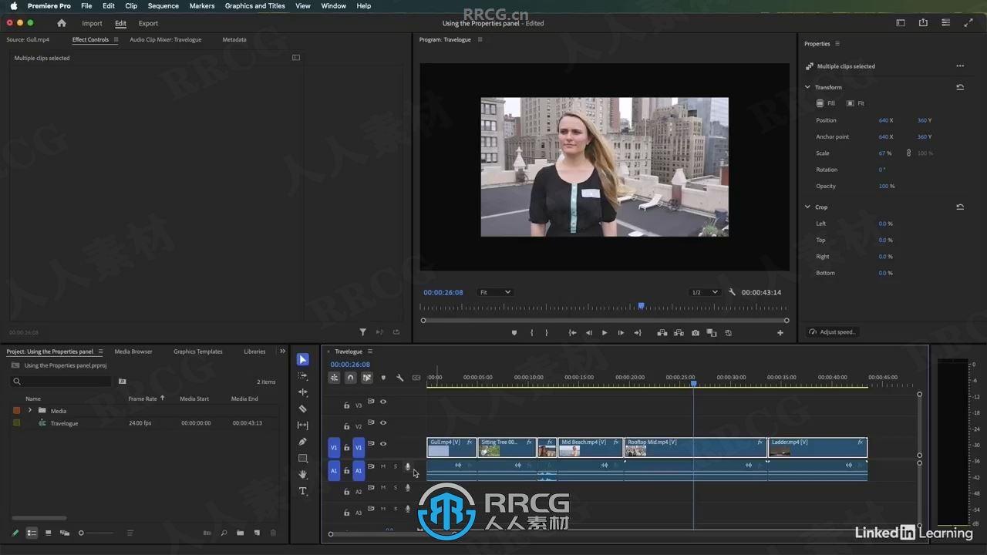
Task: Enable voice-over record on A3
Action: click(408, 509)
